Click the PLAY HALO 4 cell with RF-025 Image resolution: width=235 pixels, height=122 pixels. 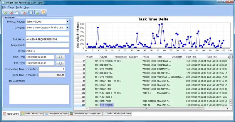106,93
